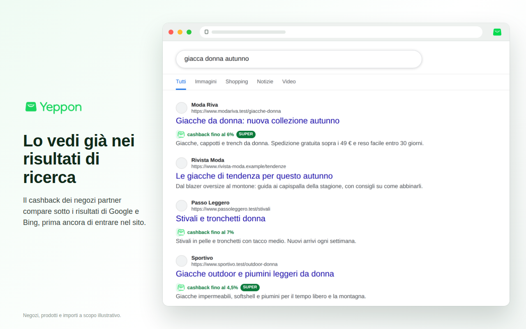526x329 pixels.
Task: Open the Video results tab
Action: tap(289, 81)
